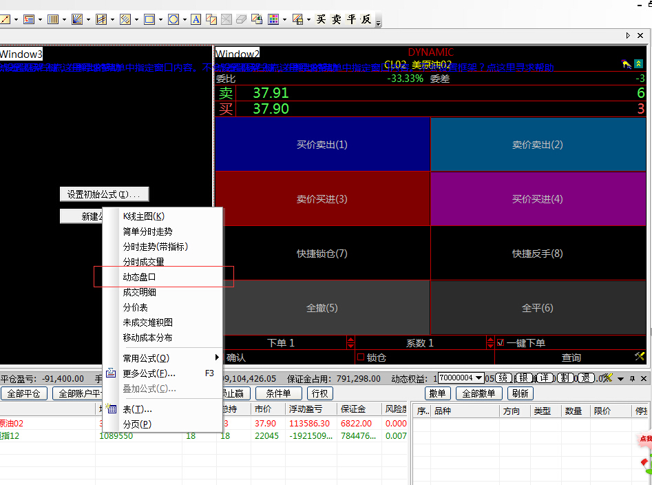Click the 卖 (sell) toolbar icon
652x485 pixels.
pyautogui.click(x=337, y=19)
